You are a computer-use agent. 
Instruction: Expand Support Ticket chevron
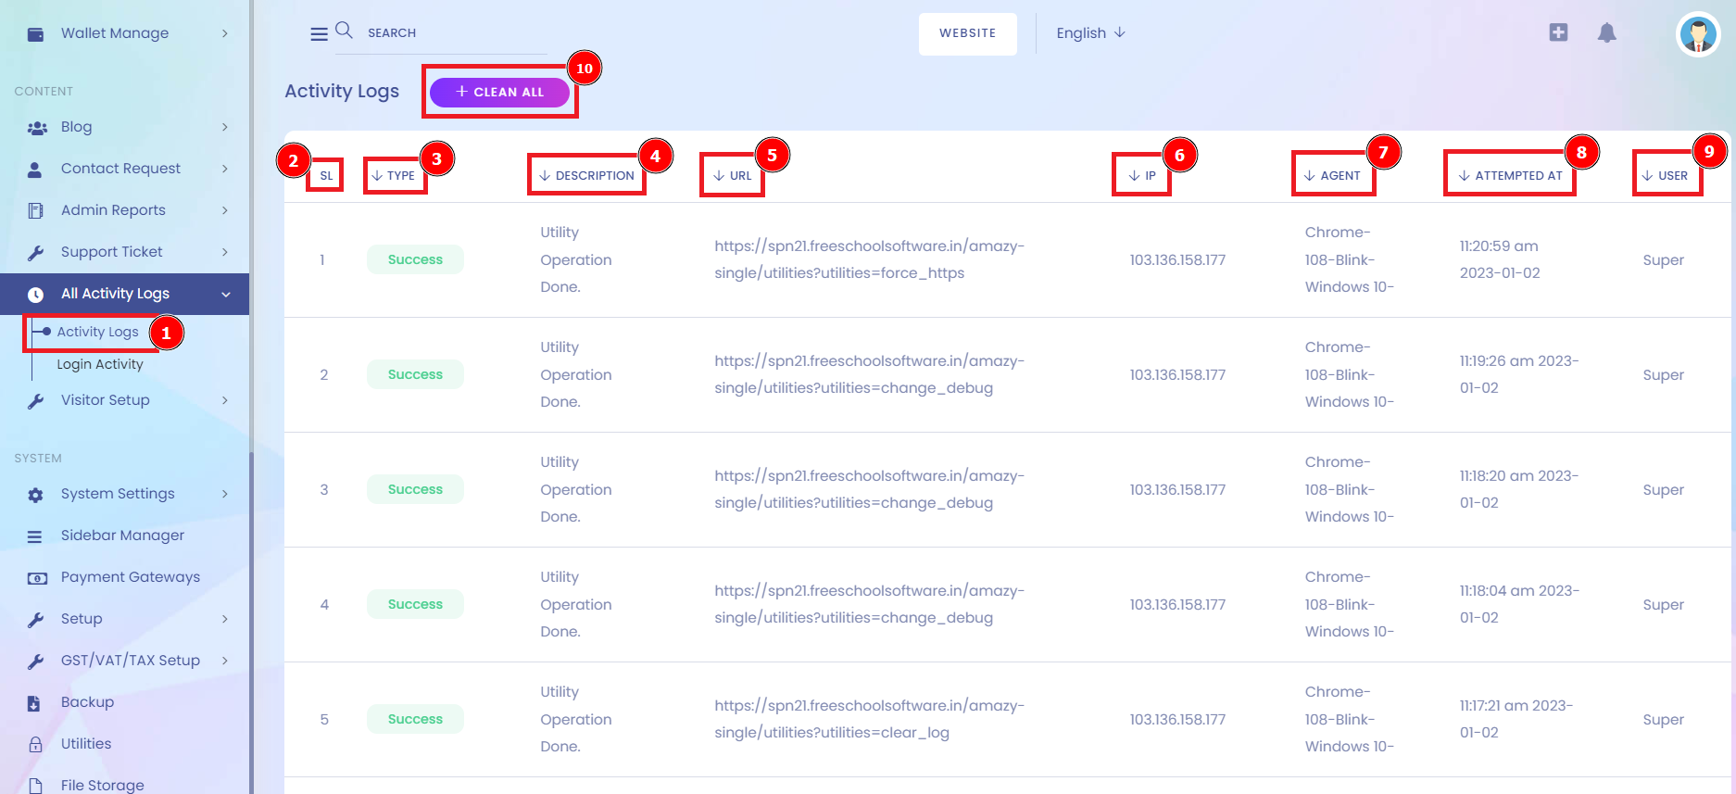click(x=224, y=252)
